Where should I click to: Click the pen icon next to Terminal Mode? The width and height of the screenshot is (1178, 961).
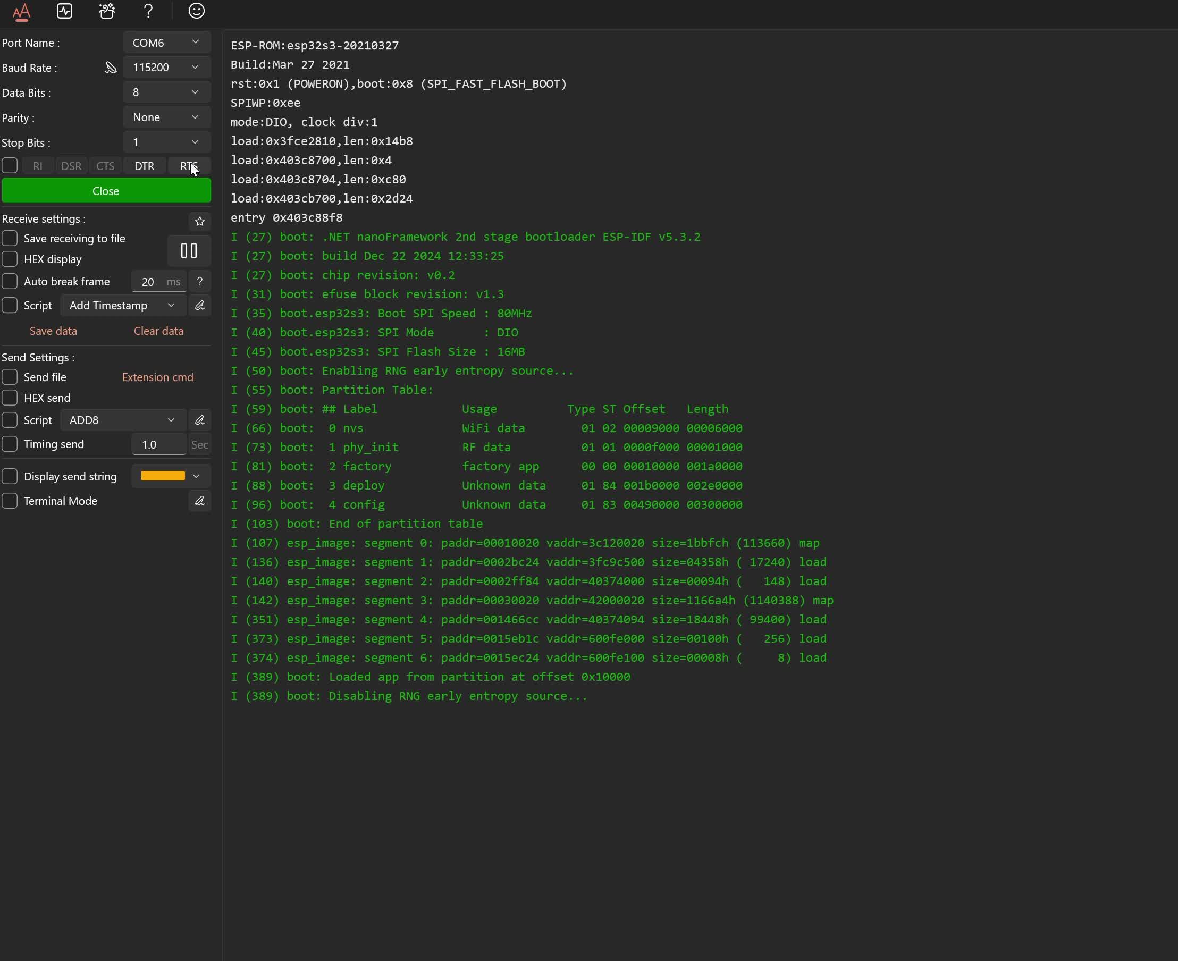(200, 501)
